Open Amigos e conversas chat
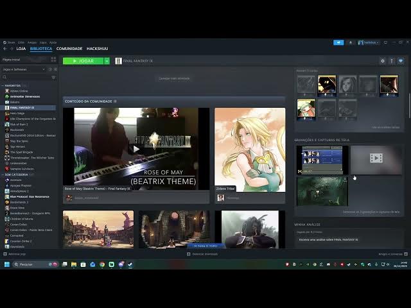411x308 pixels. 393,254
